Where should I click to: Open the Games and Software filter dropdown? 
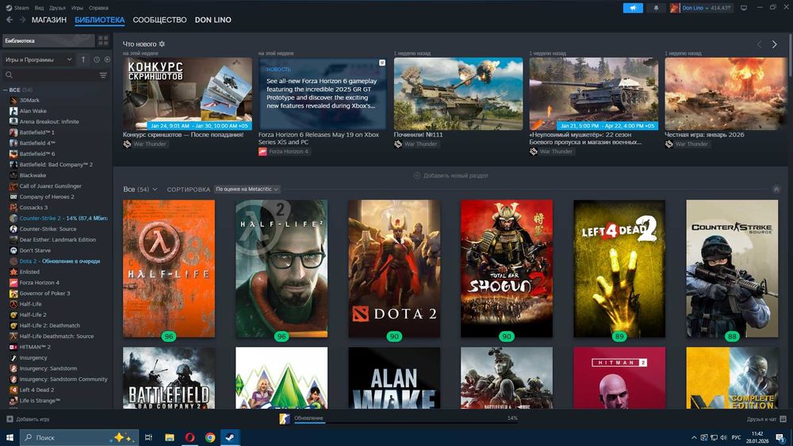point(38,59)
